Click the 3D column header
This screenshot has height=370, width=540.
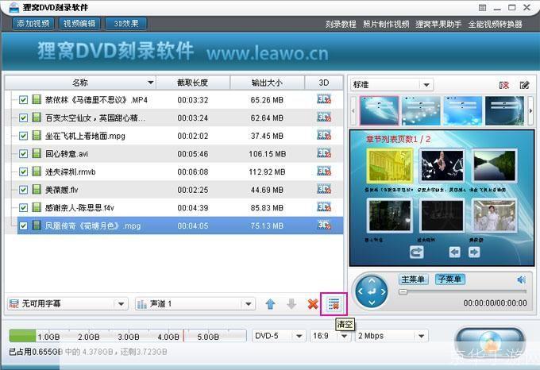[324, 83]
